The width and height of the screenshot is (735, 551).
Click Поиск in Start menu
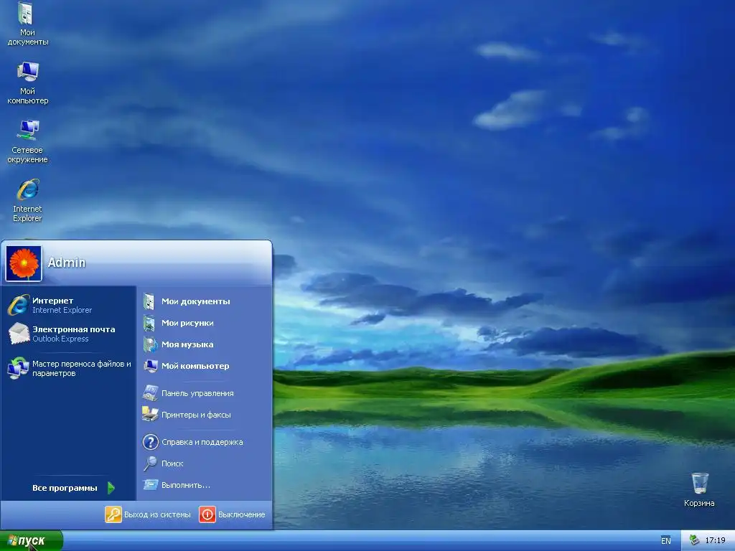click(x=205, y=463)
